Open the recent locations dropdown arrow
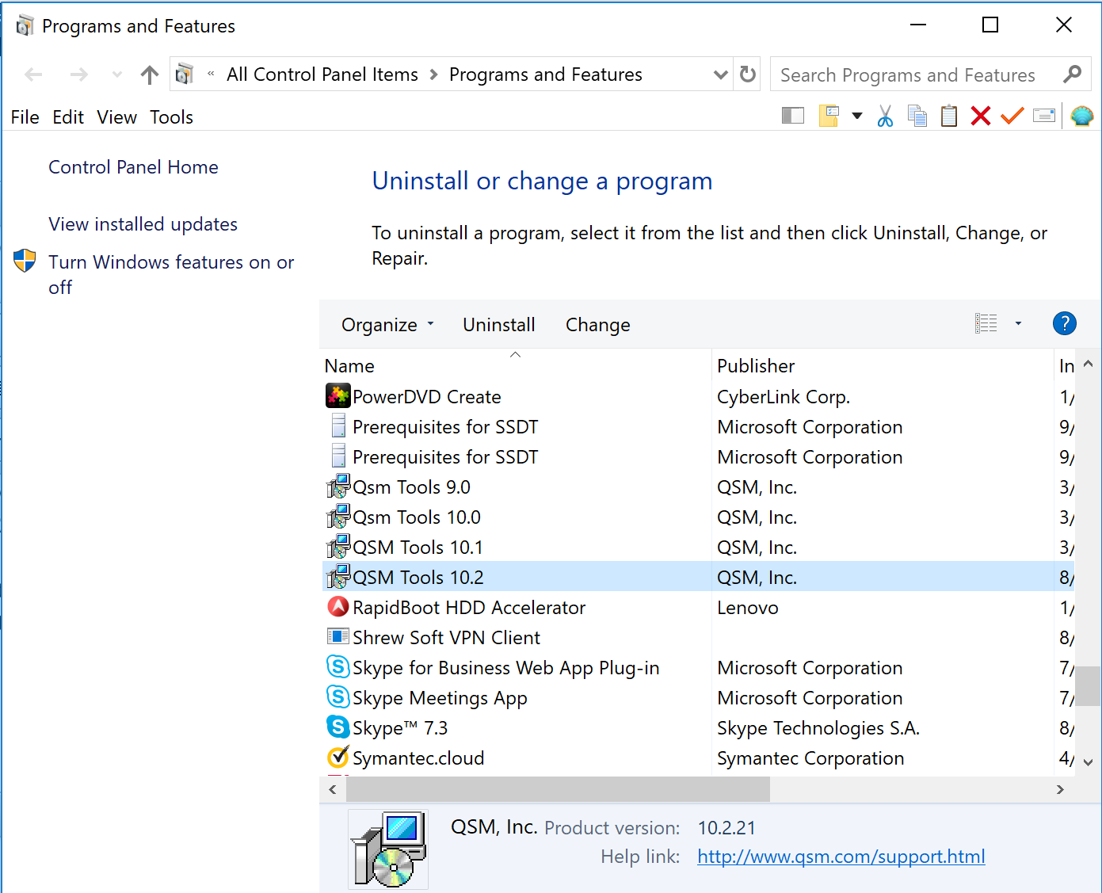This screenshot has width=1102, height=893. pos(117,74)
